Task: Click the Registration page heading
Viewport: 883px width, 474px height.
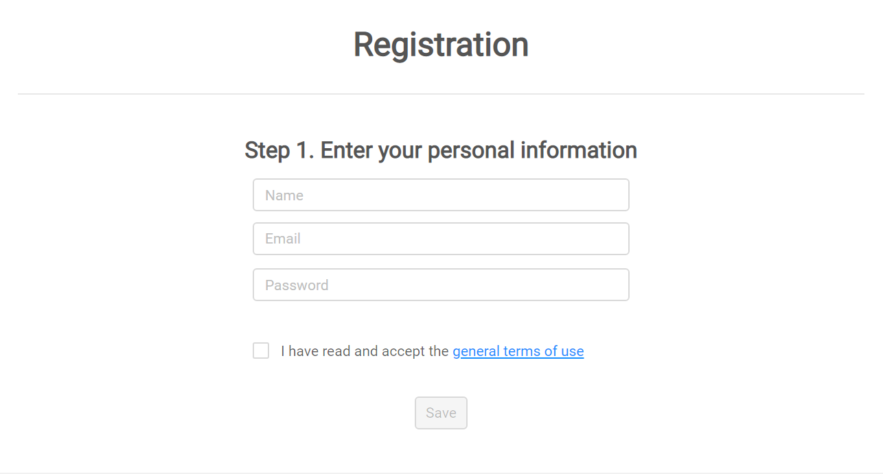Action: click(441, 45)
